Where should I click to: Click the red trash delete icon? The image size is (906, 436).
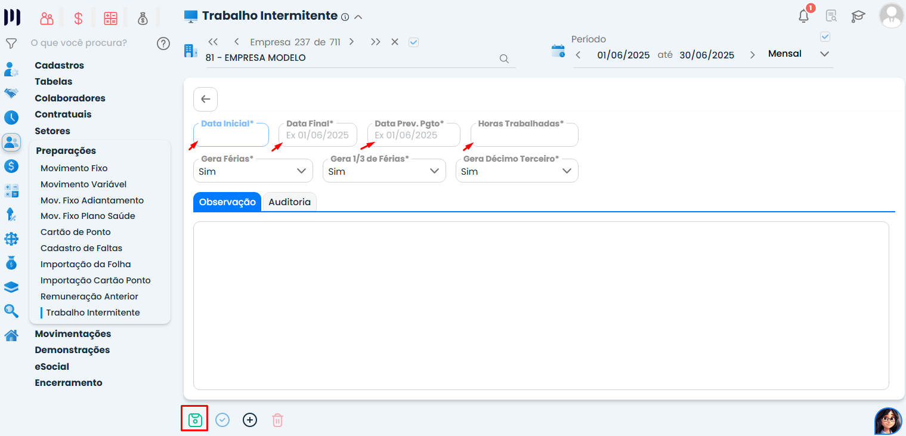[277, 420]
